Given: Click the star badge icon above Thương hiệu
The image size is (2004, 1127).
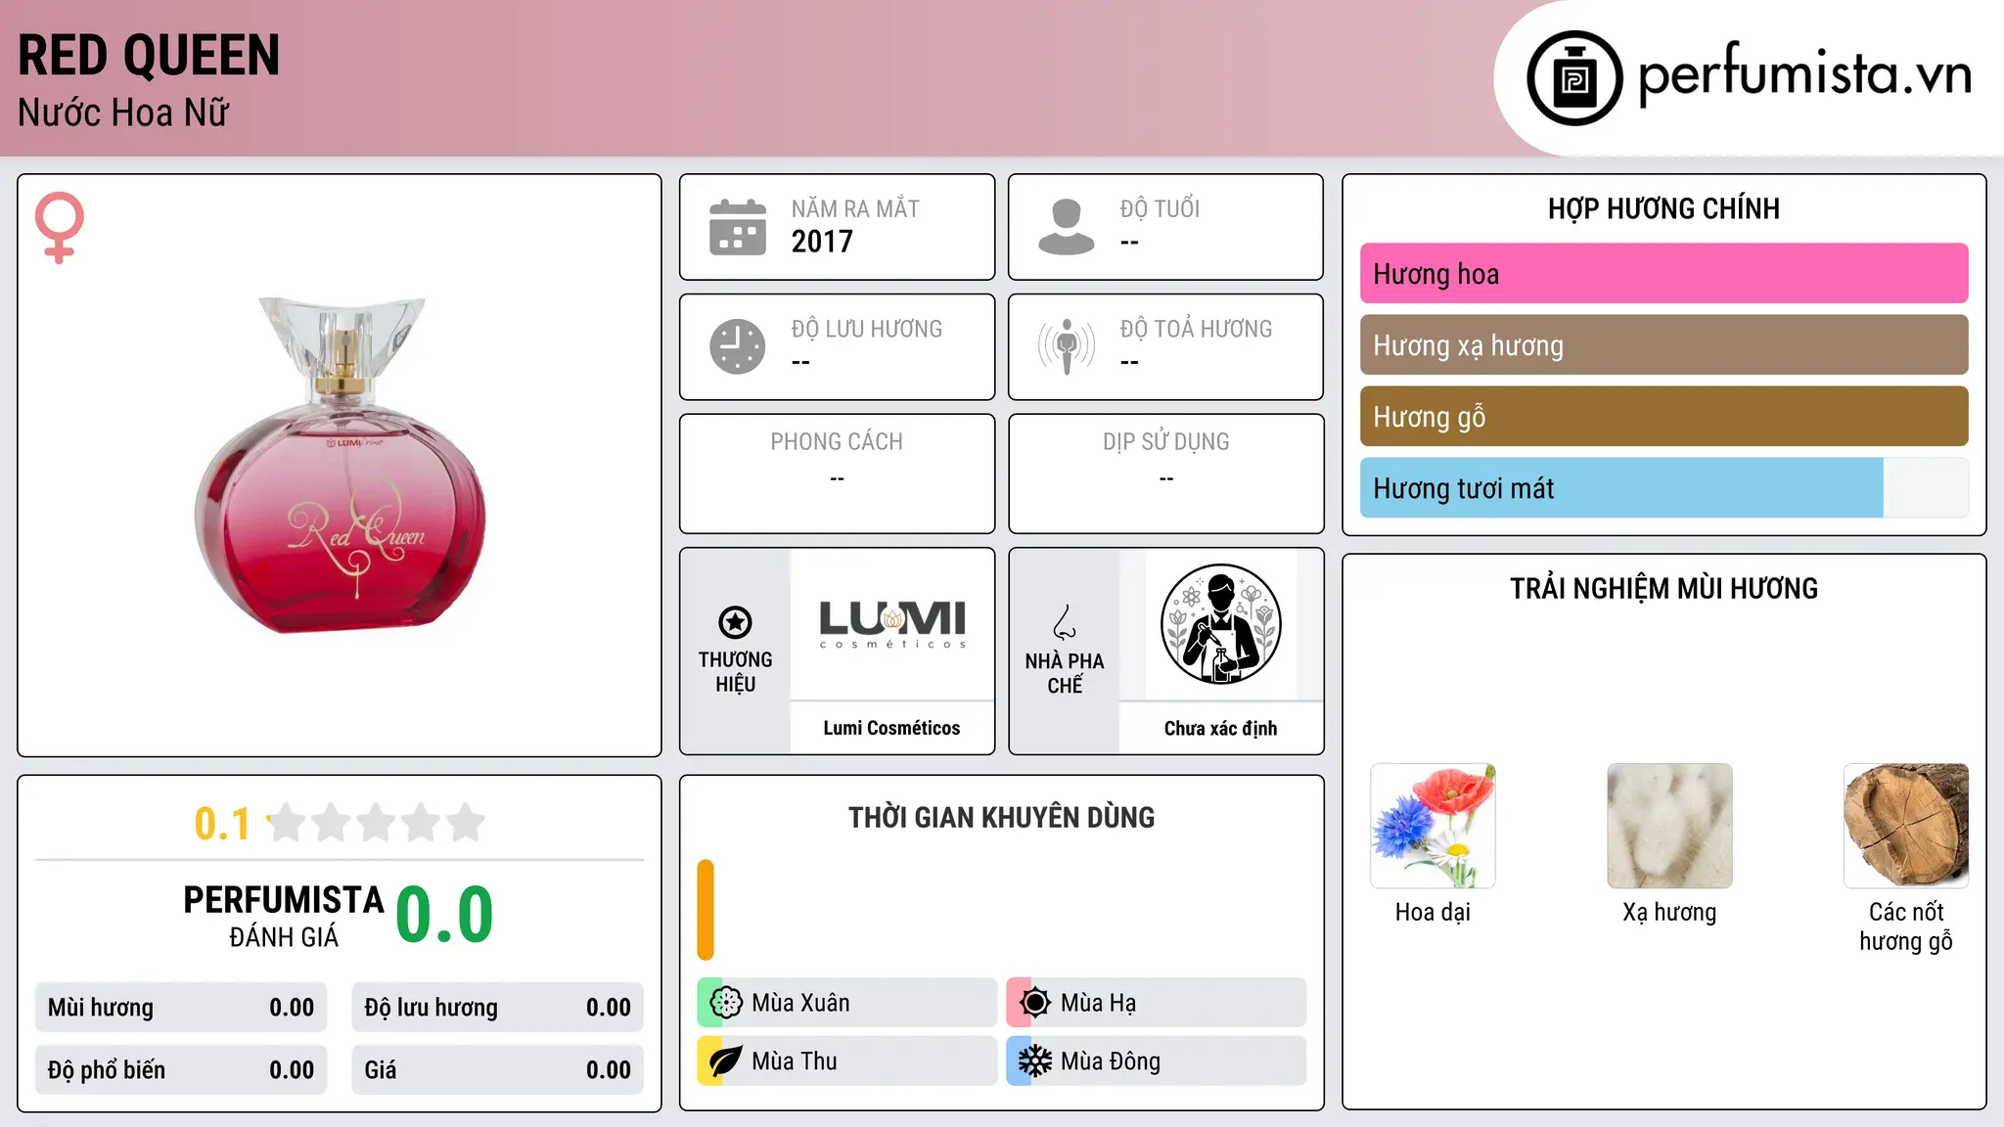Looking at the screenshot, I should pyautogui.click(x=736, y=622).
